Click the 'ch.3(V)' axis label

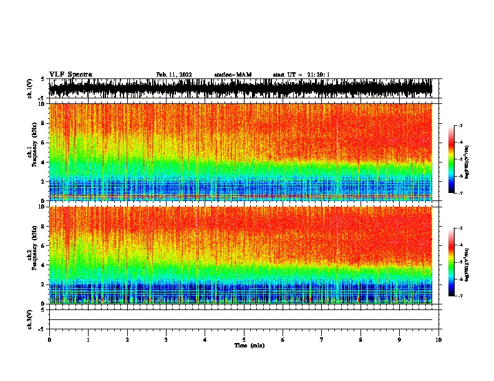click(x=30, y=319)
